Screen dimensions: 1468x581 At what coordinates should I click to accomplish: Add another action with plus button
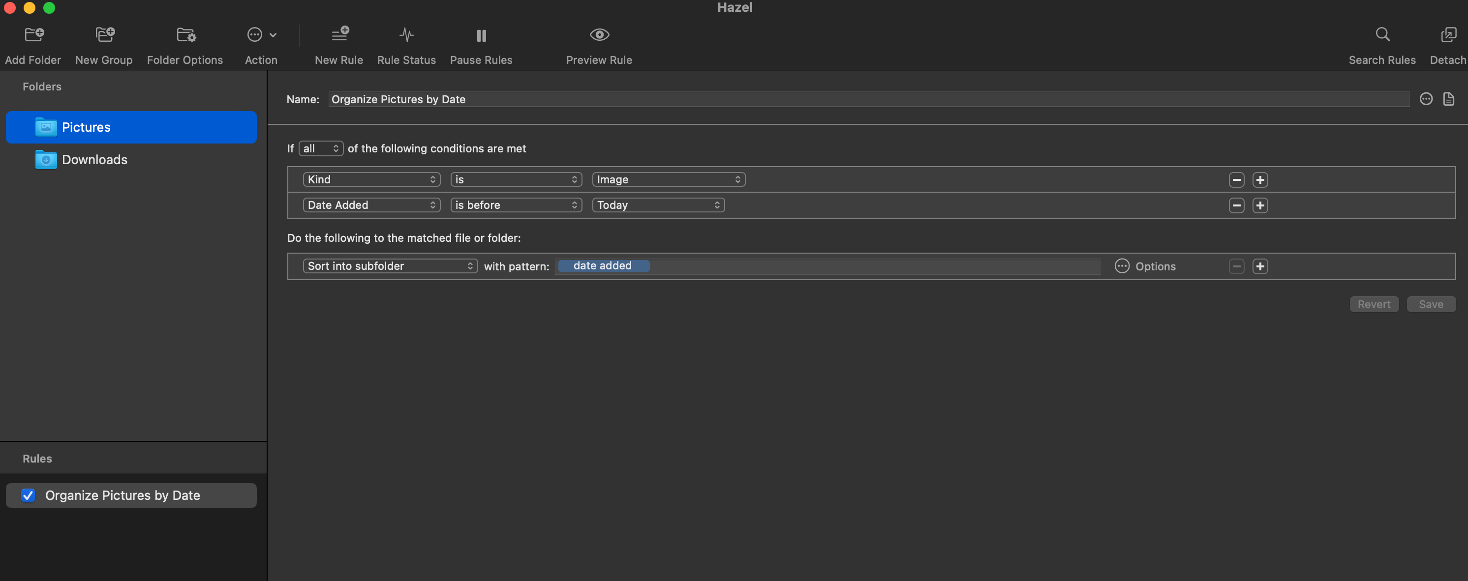tap(1260, 266)
